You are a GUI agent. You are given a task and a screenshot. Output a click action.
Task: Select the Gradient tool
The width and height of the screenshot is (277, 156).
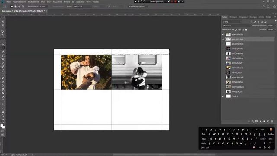pos(3,86)
